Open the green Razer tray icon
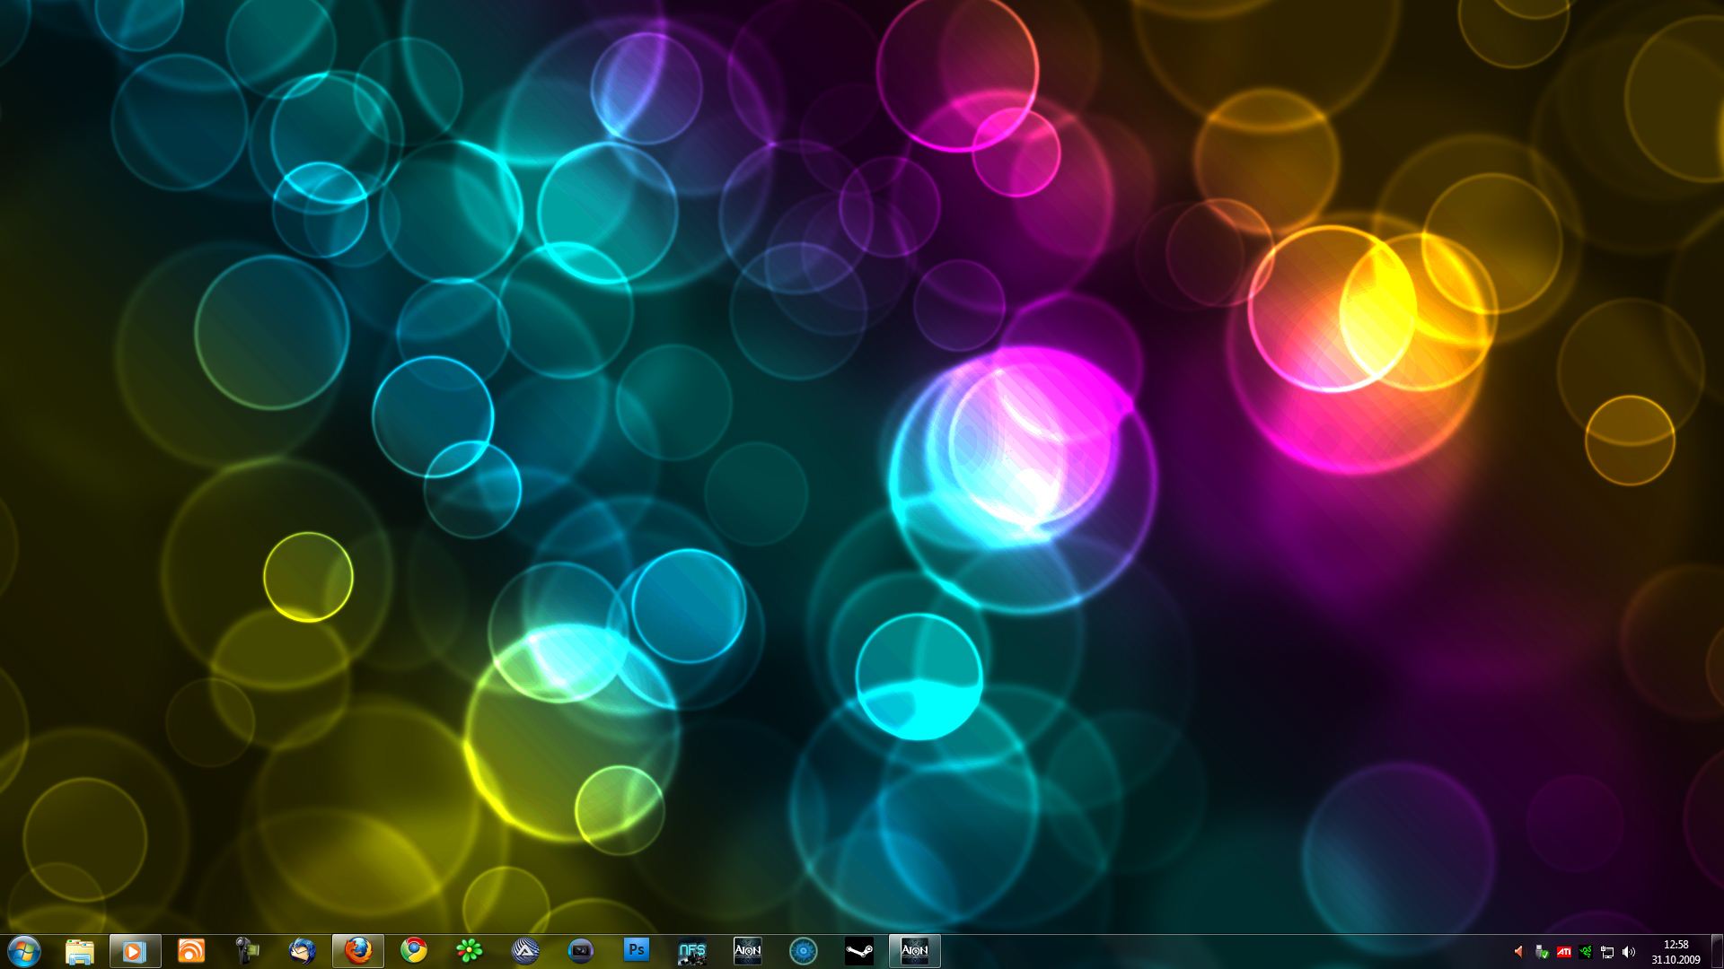Screen dimensions: 1724x969 pos(1586,952)
